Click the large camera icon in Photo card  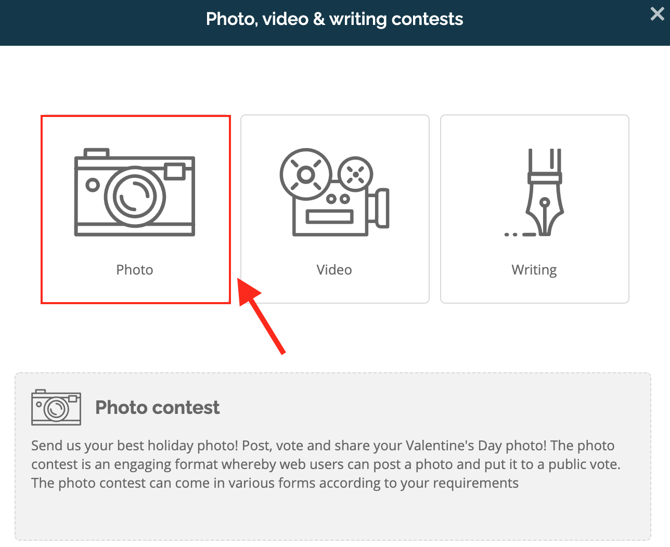tap(135, 192)
